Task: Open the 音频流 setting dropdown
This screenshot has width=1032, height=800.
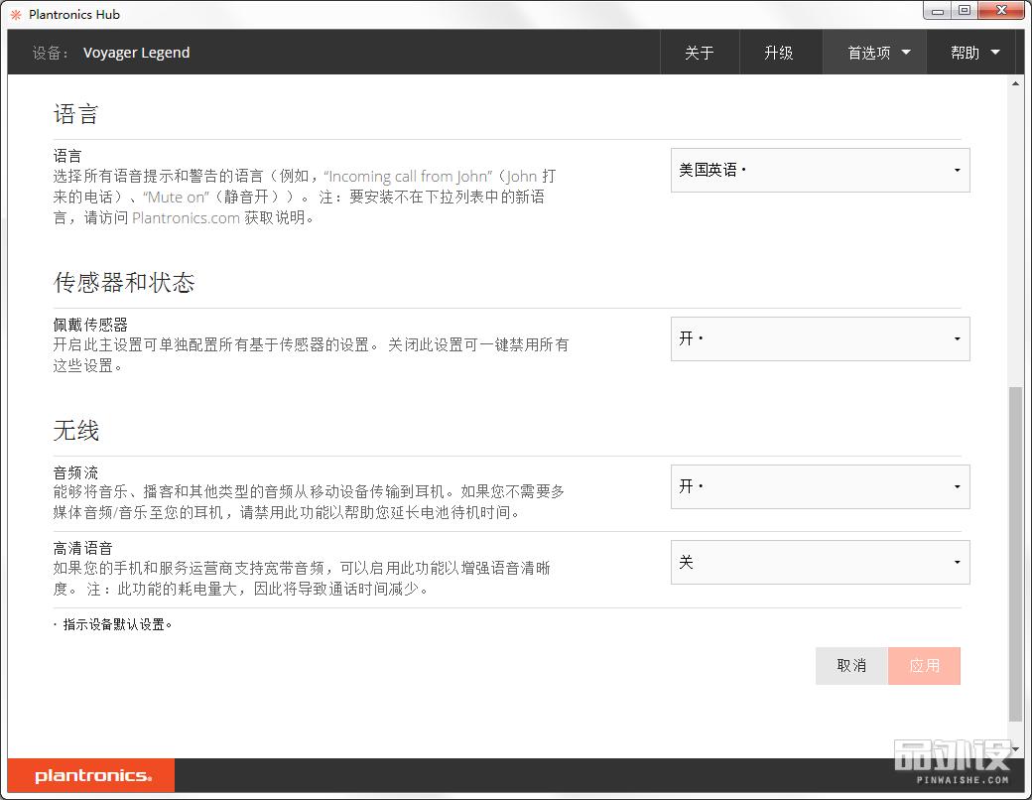Action: [x=820, y=487]
